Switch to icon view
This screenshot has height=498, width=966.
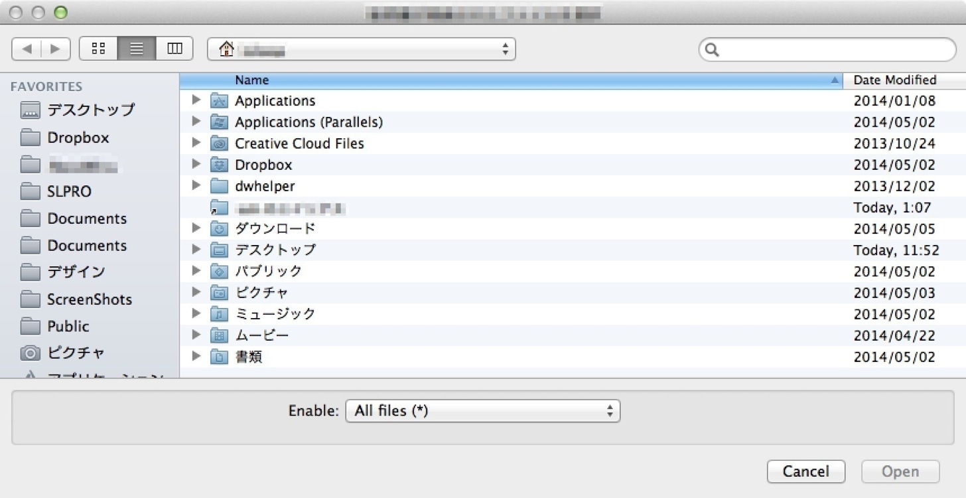98,48
